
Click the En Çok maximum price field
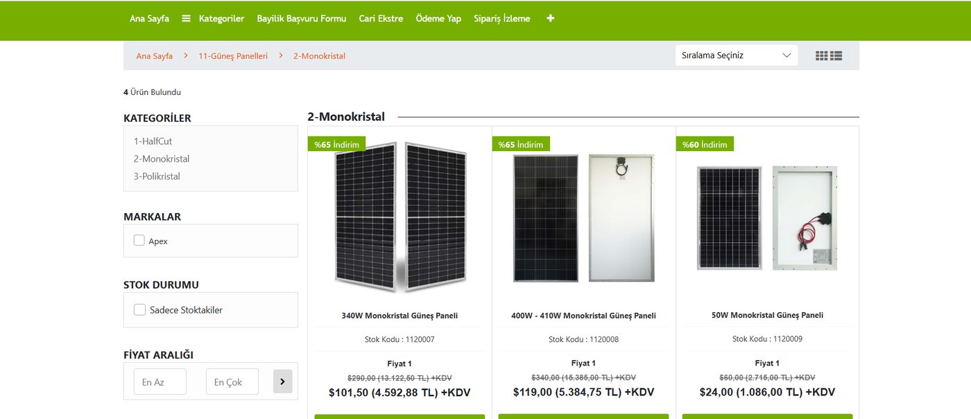point(232,382)
